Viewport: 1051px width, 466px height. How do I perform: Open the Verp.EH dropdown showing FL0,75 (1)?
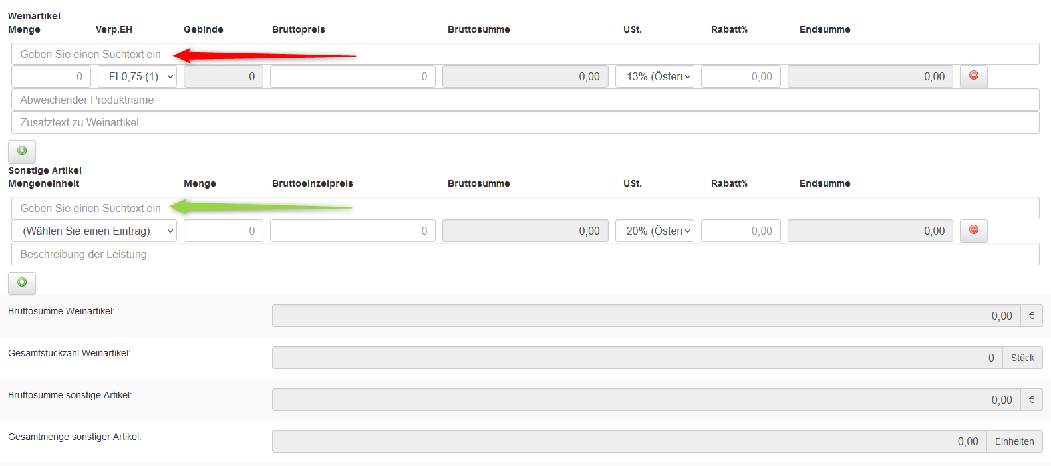137,76
